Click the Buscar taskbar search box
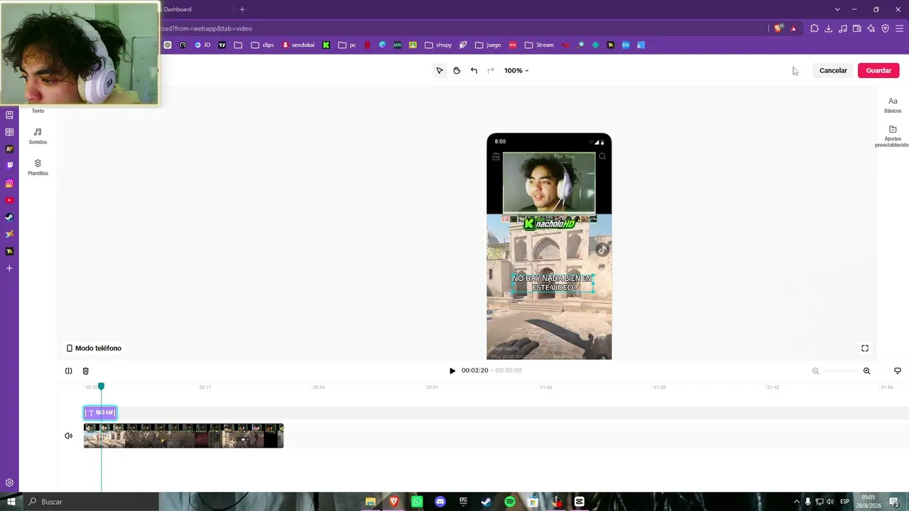Viewport: 909px width, 511px height. pyautogui.click(x=91, y=502)
